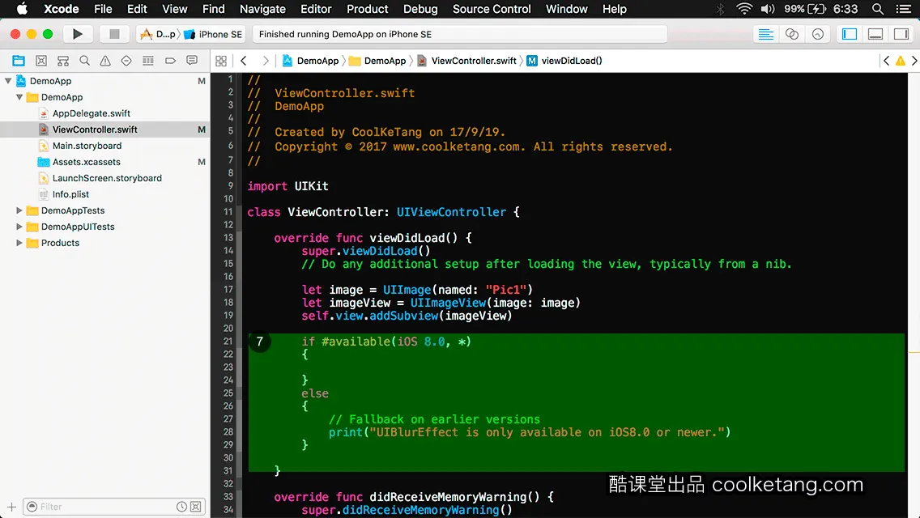Filter by recently modified files
This screenshot has width=920, height=518.
[x=182, y=507]
